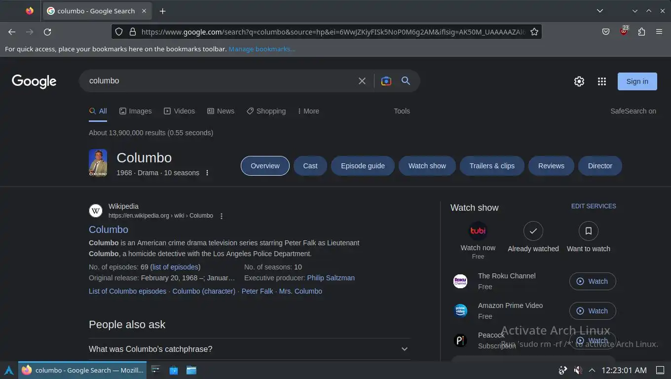Open new tab with plus icon

click(162, 11)
